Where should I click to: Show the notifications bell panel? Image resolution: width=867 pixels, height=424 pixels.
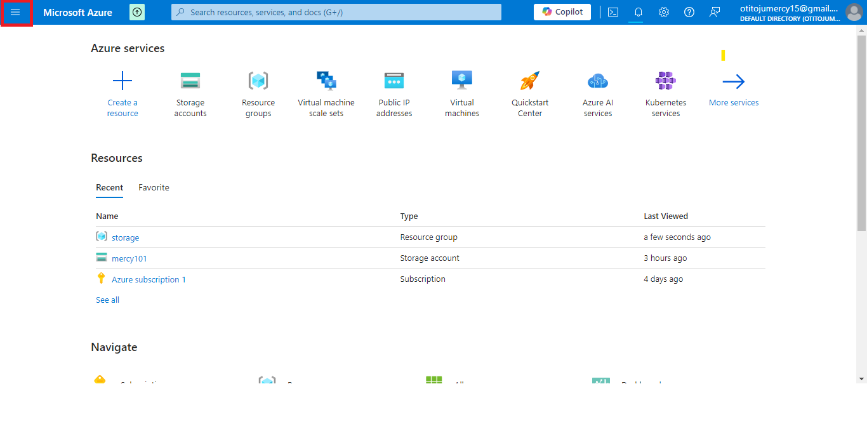pyautogui.click(x=638, y=12)
